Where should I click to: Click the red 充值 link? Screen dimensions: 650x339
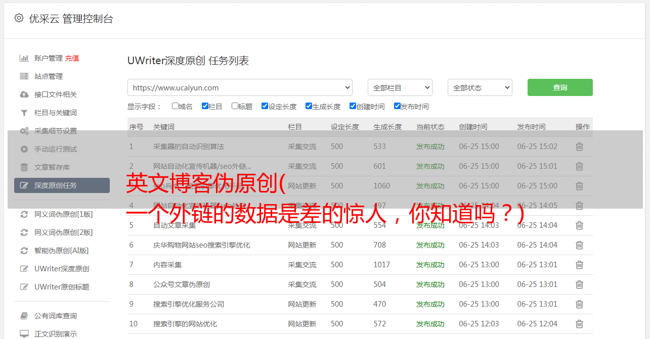72,58
